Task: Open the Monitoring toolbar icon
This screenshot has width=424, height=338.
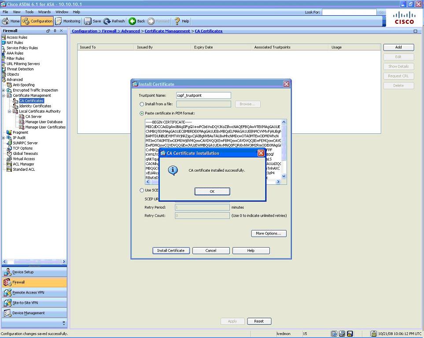Action: pos(59,21)
